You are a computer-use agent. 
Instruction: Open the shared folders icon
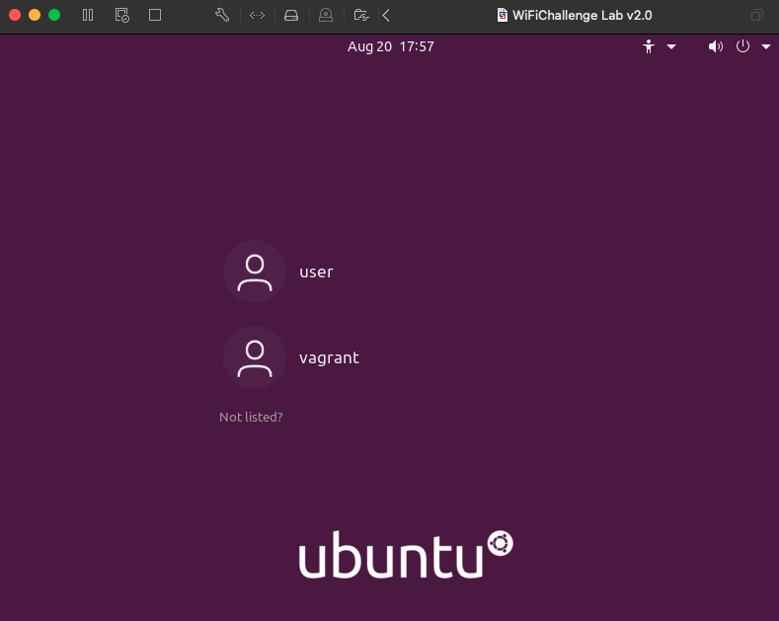tap(361, 16)
